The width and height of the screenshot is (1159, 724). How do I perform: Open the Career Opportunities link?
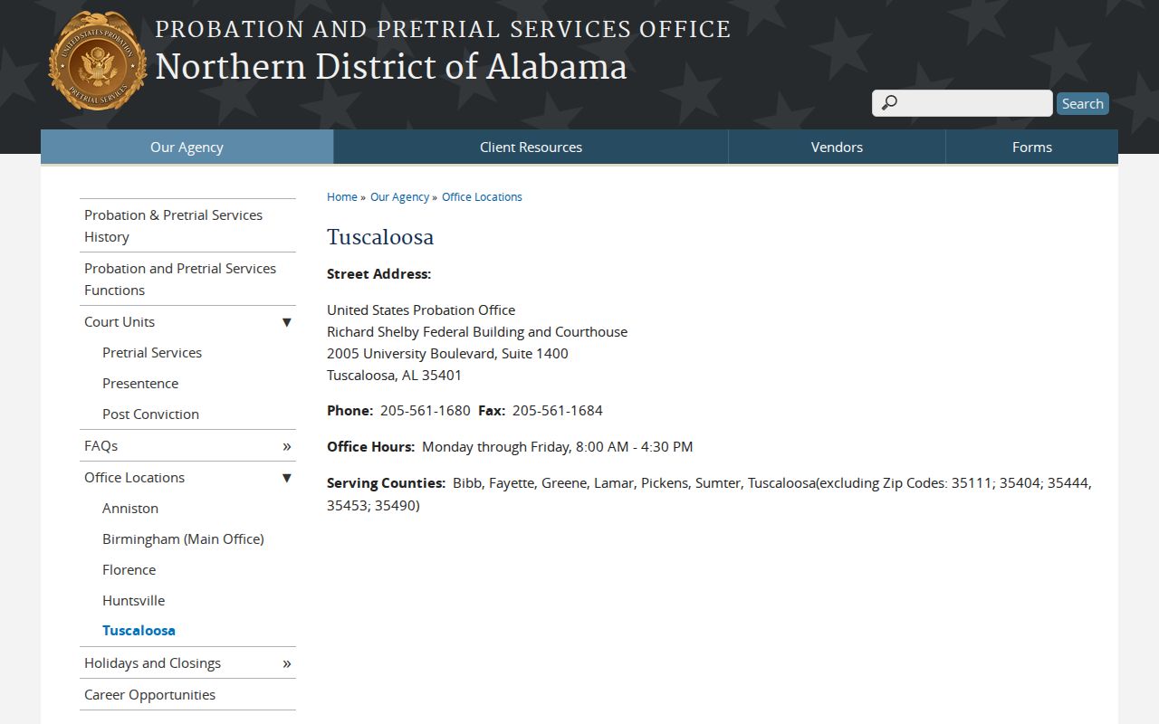(x=149, y=695)
